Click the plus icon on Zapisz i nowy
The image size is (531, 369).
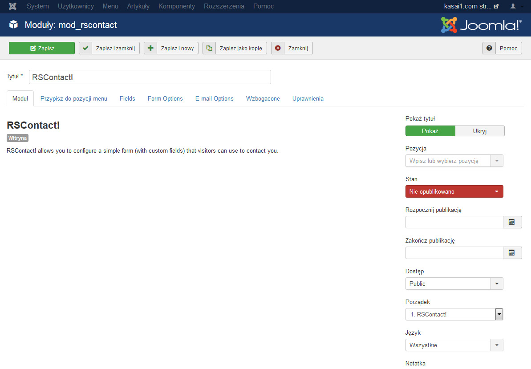(x=150, y=48)
